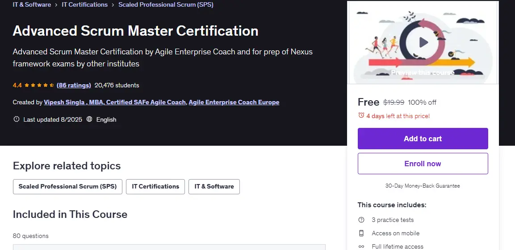Click the Included in This Course heading
515x250 pixels.
[x=70, y=214]
